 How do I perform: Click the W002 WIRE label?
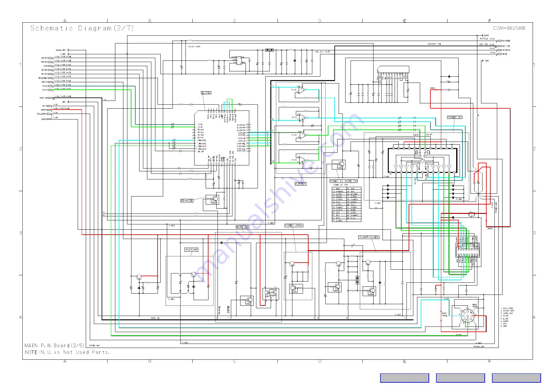tap(475, 306)
